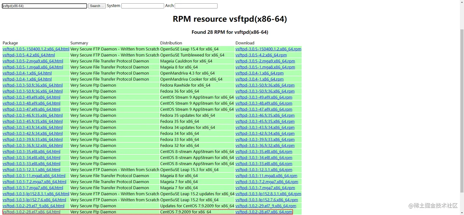Open vsftpd-3.0.3-50.fc36 html for Fedora Rawhide
464x215 pixels.
(x=33, y=85)
